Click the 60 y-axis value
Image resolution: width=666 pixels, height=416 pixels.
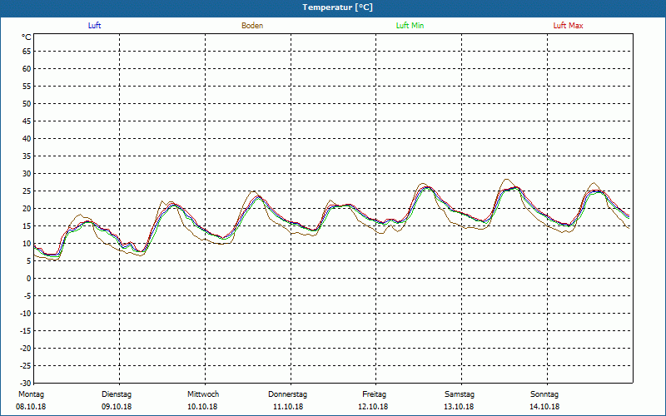[27, 69]
